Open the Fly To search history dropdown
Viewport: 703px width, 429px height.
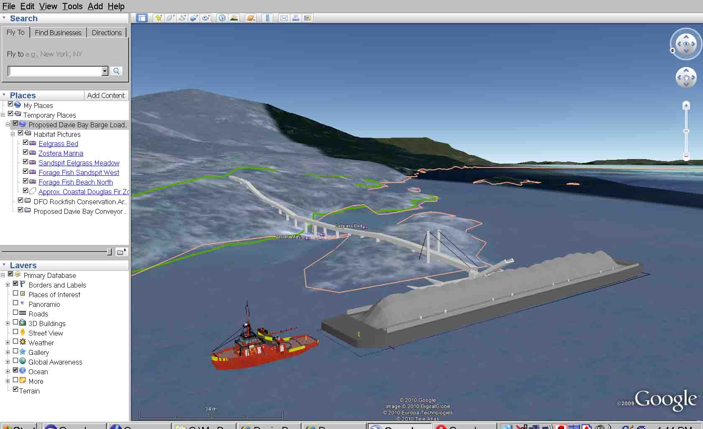105,71
